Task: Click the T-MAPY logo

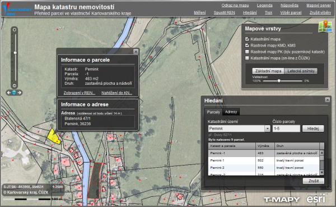Action: tap(281, 200)
